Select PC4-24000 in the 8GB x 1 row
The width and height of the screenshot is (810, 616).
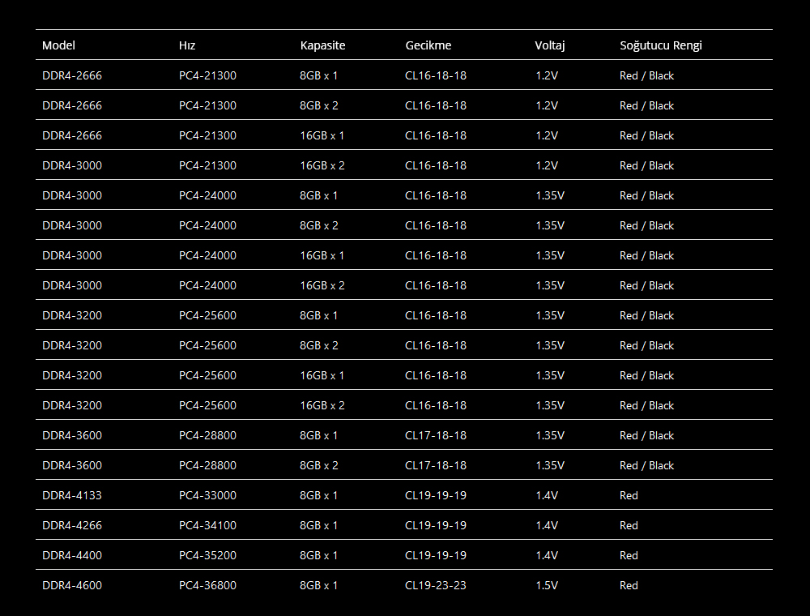coord(207,196)
